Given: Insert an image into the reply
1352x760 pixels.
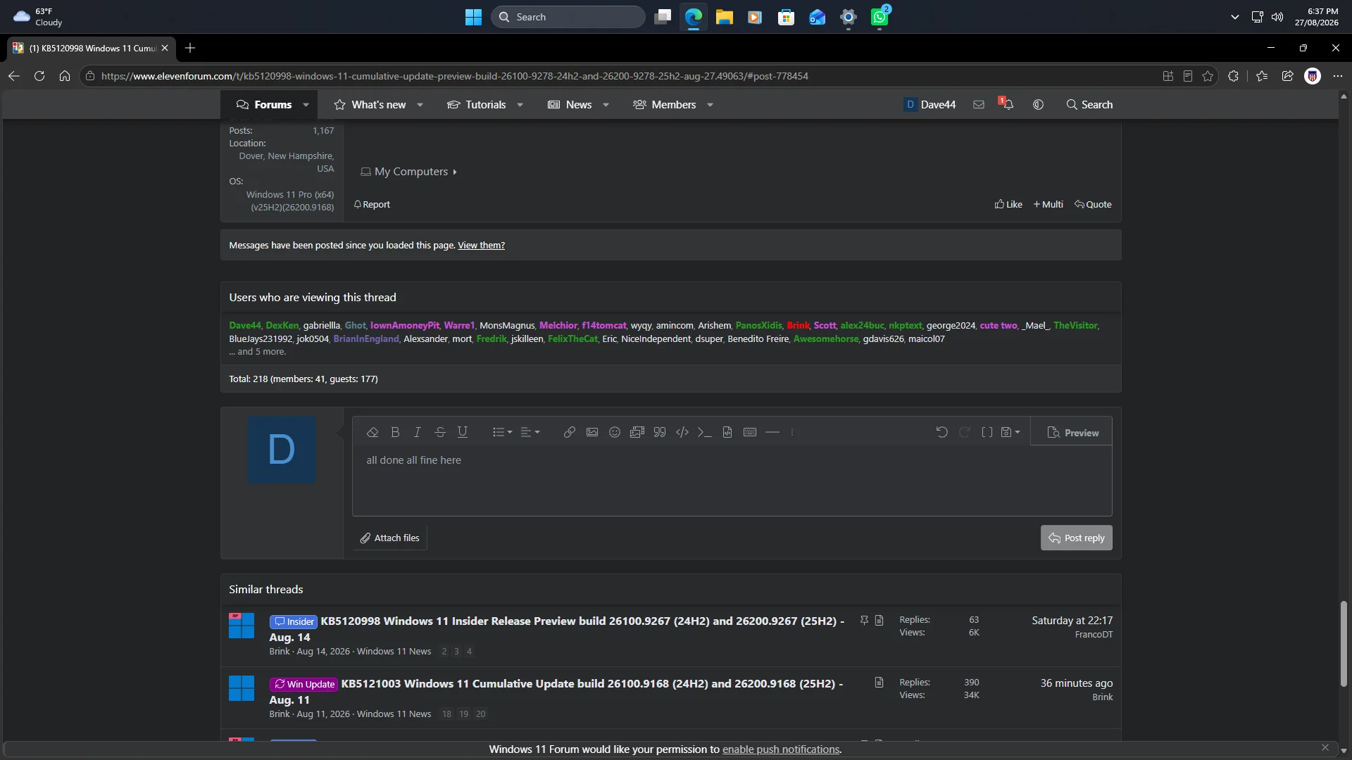Looking at the screenshot, I should pos(592,432).
